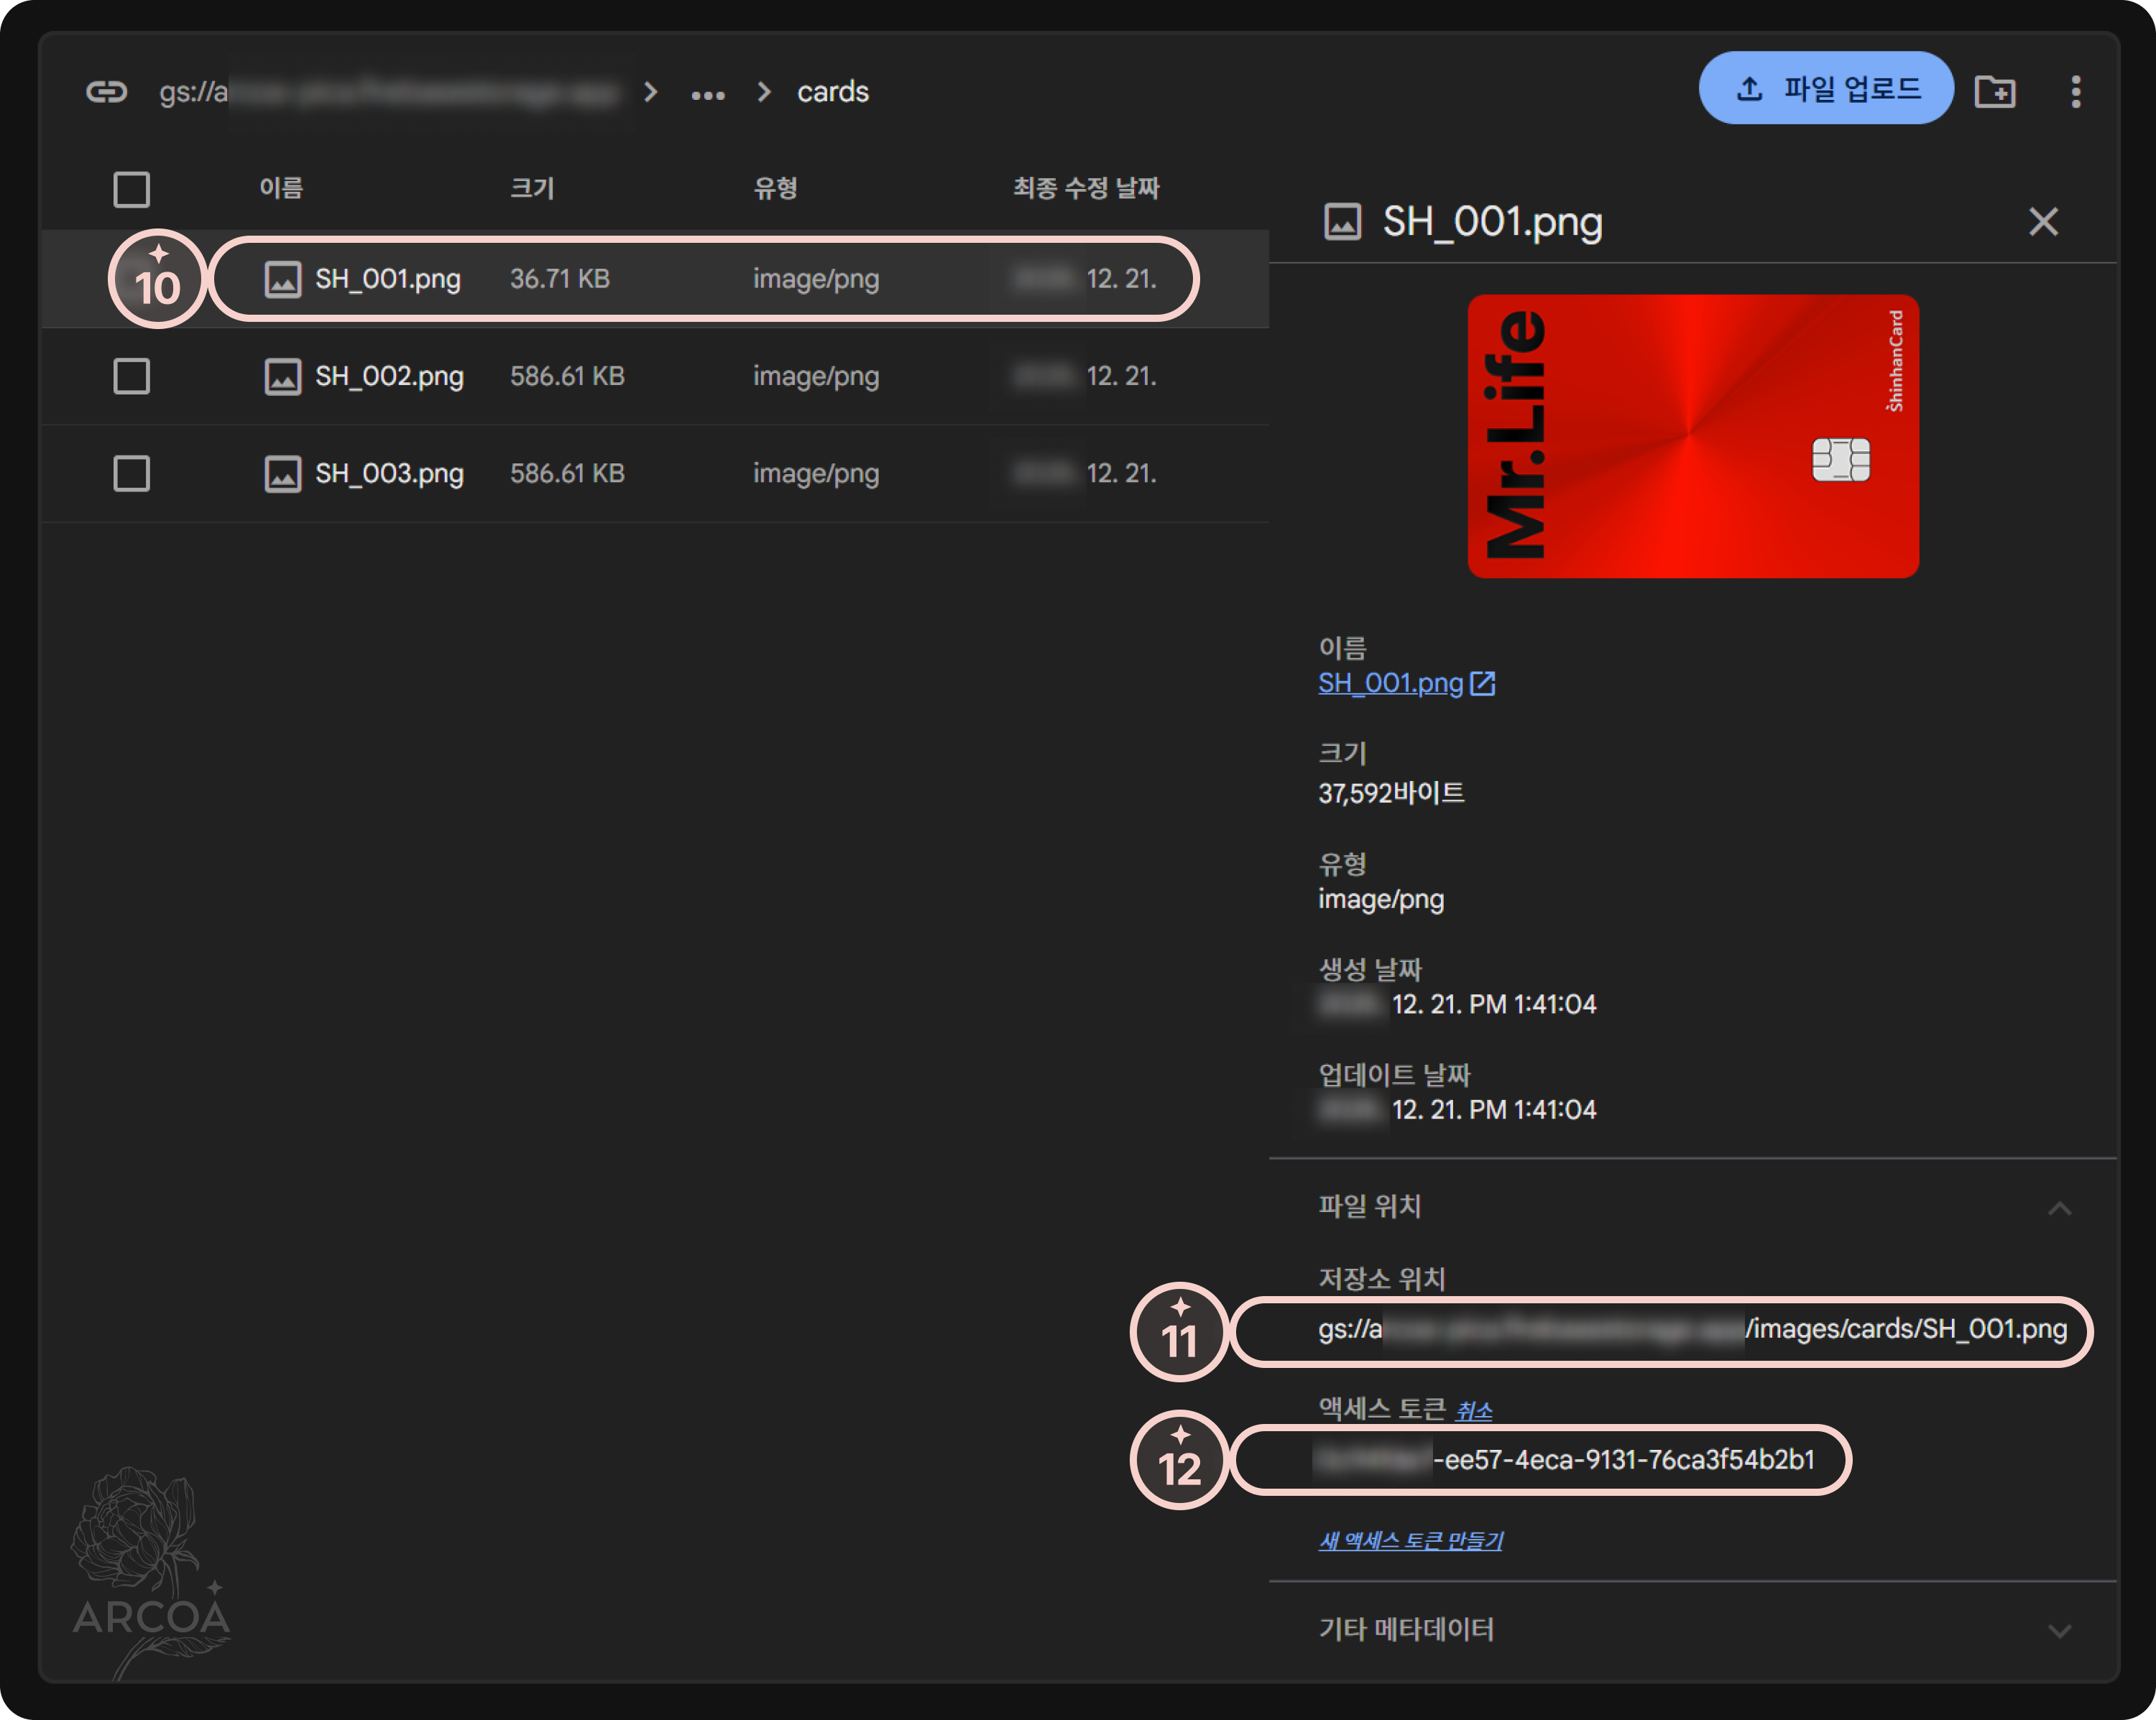Click 새 액세스 토큰 만들기 link
The height and width of the screenshot is (1720, 2156).
point(1410,1541)
